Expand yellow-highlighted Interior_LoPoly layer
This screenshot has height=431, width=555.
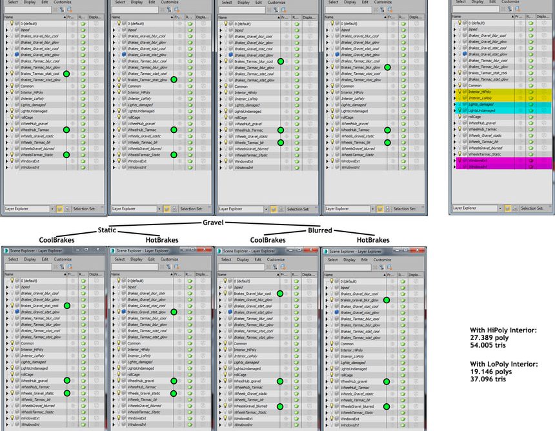click(x=455, y=99)
